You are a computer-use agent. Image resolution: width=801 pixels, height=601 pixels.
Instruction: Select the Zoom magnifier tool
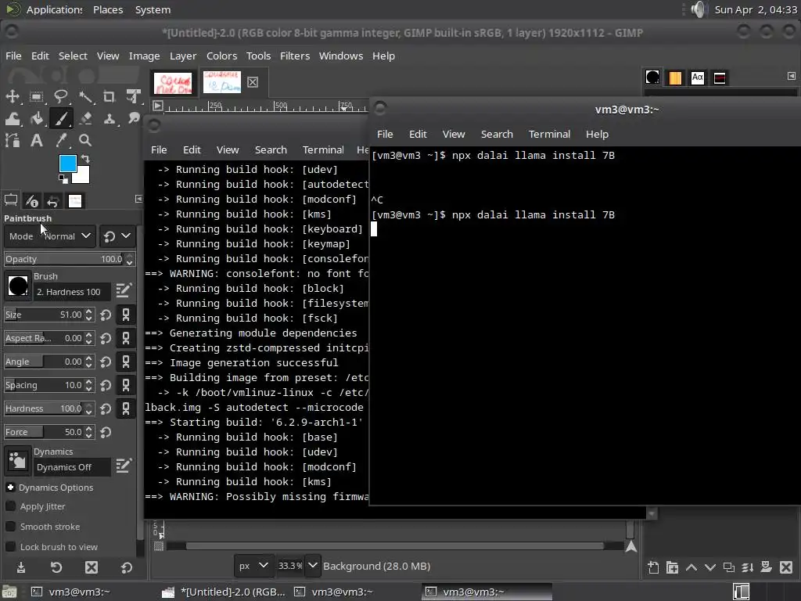coord(85,140)
